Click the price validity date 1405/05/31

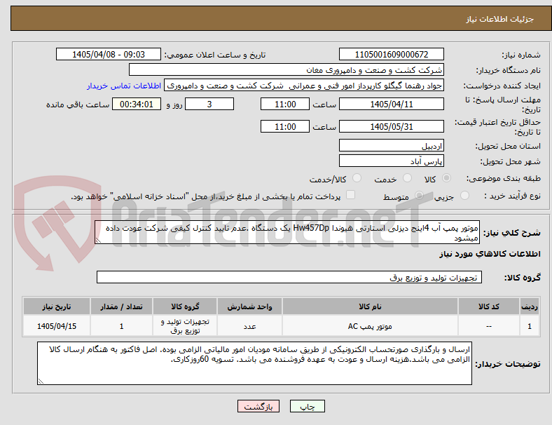pyautogui.click(x=391, y=126)
